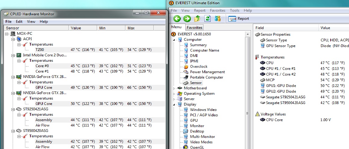Screen dimensions: 349x149
Task: Open the Help menu in EVEREST
Action: click(x=248, y=10)
